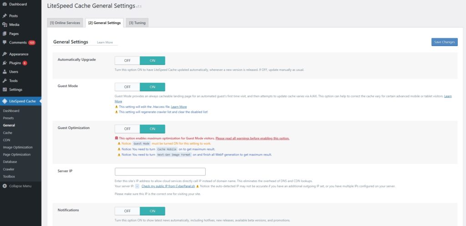
Task: Open Learn More link in Guest Mode description
Action: pyautogui.click(x=448, y=96)
